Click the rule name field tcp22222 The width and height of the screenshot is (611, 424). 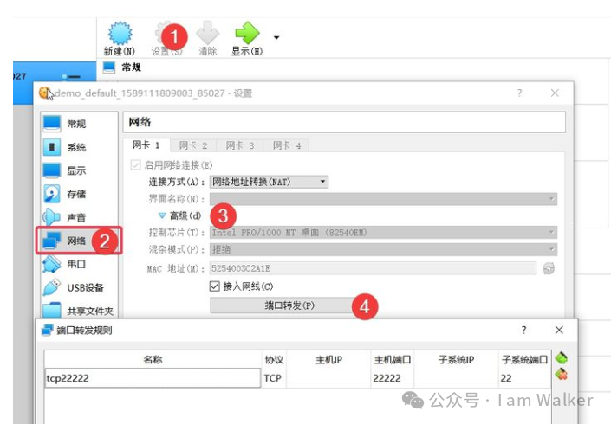click(153, 378)
